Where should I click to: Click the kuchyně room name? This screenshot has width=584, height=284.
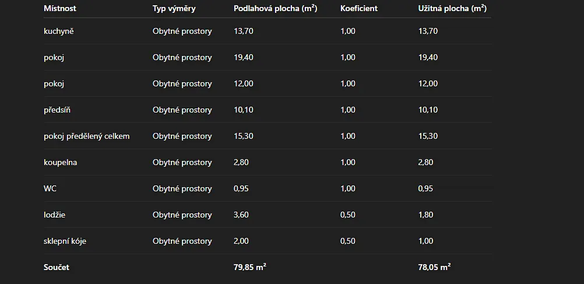point(59,31)
